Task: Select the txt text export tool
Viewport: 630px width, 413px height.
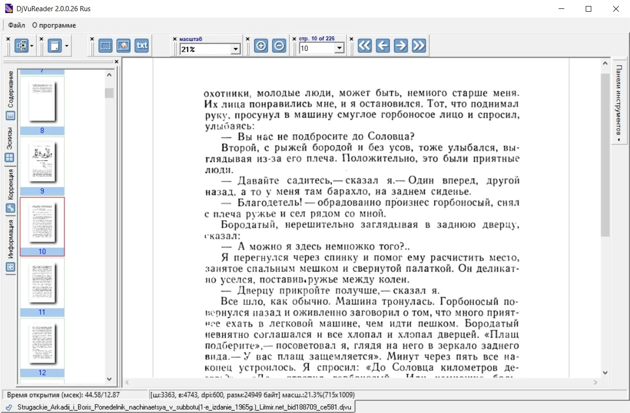Action: point(142,46)
